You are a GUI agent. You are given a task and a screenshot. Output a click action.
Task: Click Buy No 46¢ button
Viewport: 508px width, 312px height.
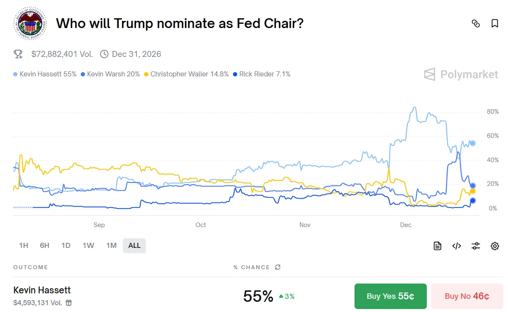click(x=467, y=296)
